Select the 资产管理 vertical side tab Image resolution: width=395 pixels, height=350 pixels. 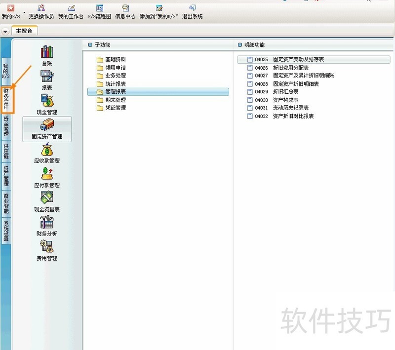6,176
